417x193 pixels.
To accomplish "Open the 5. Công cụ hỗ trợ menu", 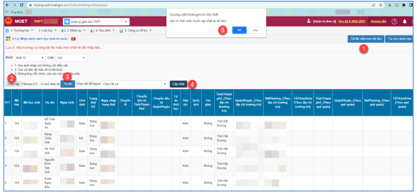I will pyautogui.click(x=135, y=30).
